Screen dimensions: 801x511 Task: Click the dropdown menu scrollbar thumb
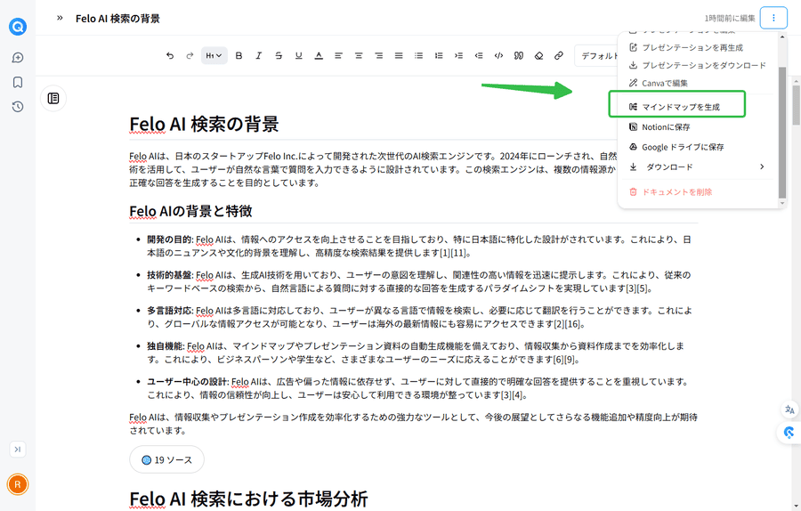[782, 132]
